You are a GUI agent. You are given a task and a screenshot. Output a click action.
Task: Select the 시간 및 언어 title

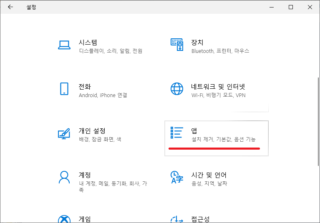coord(209,175)
